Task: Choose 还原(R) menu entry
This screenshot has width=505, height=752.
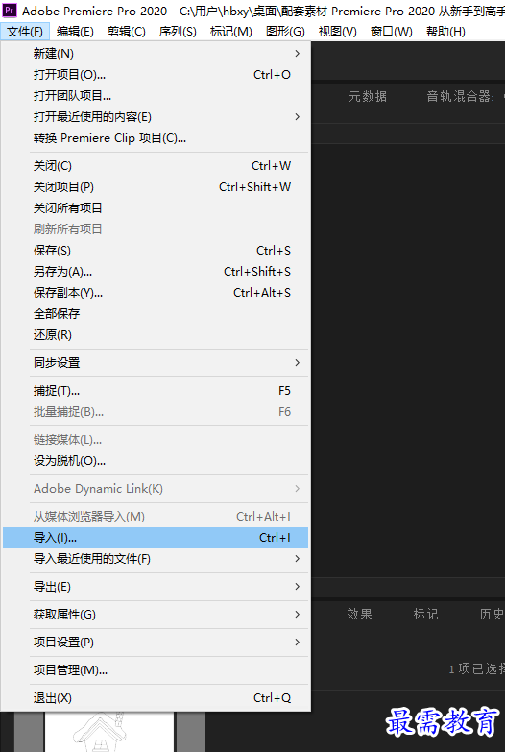Action: coord(156,335)
